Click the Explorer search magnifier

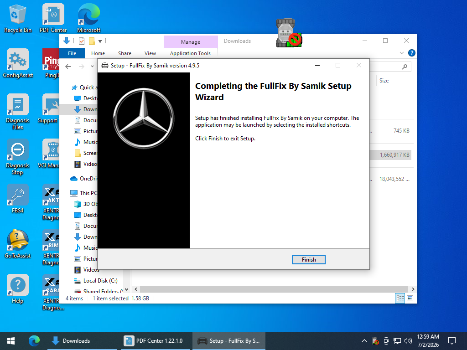pyautogui.click(x=405, y=67)
